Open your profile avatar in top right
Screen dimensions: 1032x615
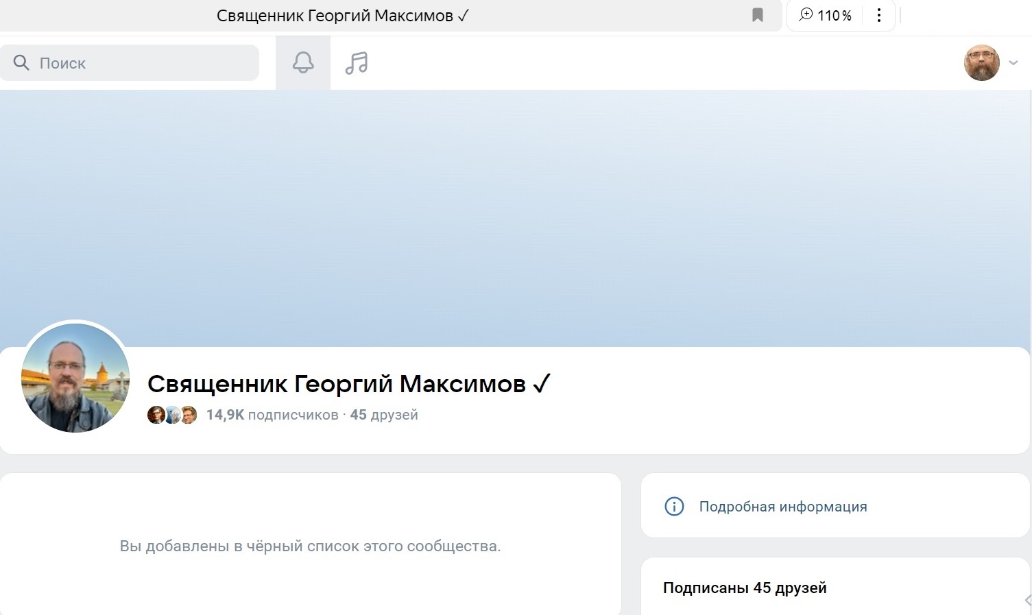click(x=981, y=63)
